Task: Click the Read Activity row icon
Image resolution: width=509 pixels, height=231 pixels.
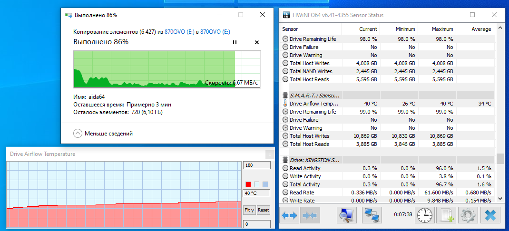Action: pyautogui.click(x=285, y=168)
